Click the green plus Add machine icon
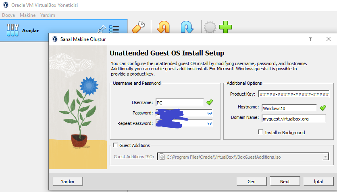 (225, 27)
